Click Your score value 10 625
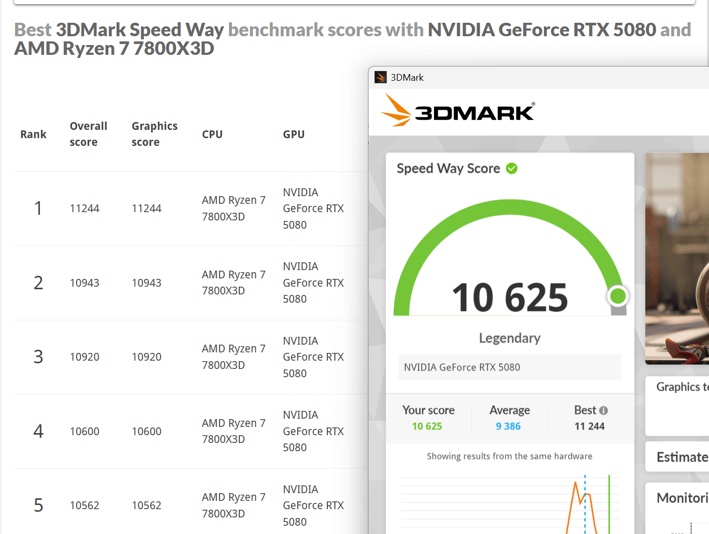The width and height of the screenshot is (709, 534). [x=427, y=426]
